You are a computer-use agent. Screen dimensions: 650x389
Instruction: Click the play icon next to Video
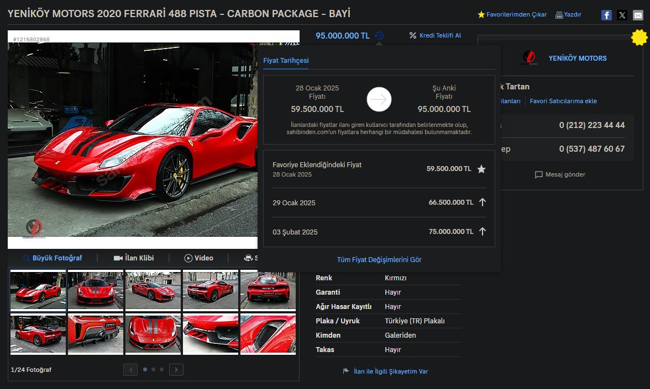coord(188,258)
